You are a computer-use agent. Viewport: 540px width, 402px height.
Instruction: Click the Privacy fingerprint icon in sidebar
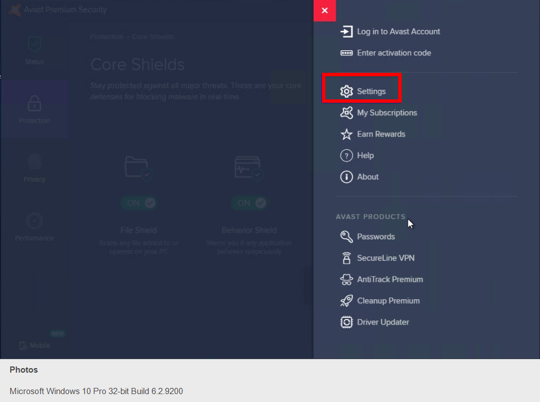[x=34, y=162]
